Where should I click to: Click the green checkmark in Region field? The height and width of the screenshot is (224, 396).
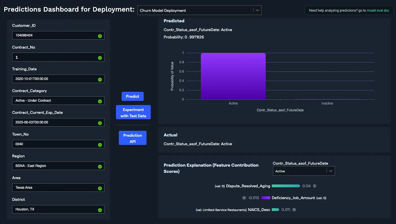(100, 166)
